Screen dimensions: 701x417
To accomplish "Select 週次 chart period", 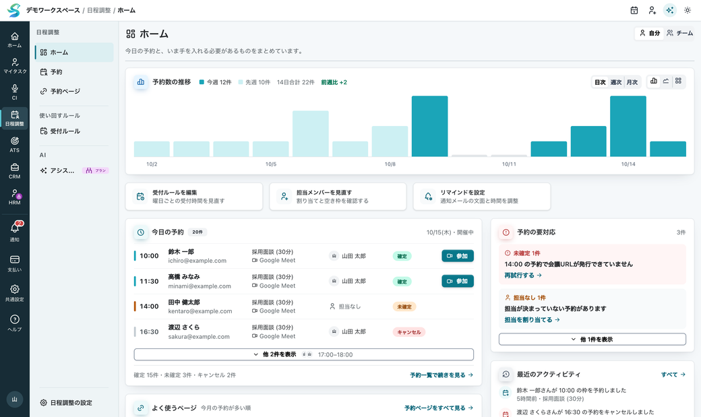I will 616,82.
